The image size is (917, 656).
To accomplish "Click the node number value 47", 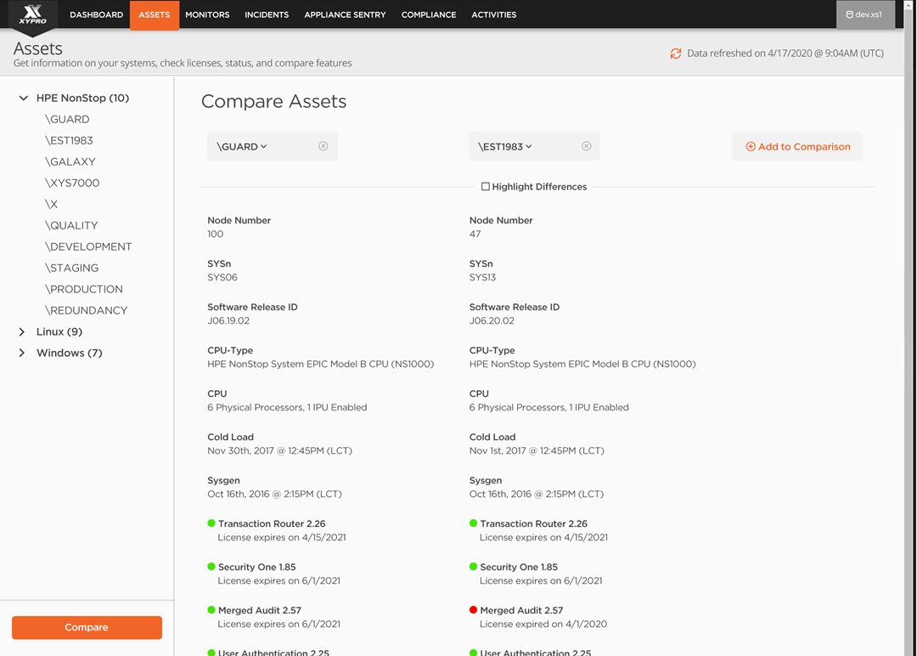I will 475,234.
